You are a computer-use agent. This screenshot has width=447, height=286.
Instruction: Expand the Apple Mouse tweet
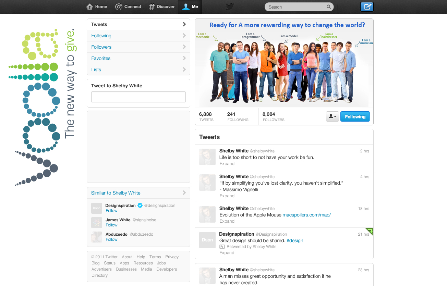point(227,221)
